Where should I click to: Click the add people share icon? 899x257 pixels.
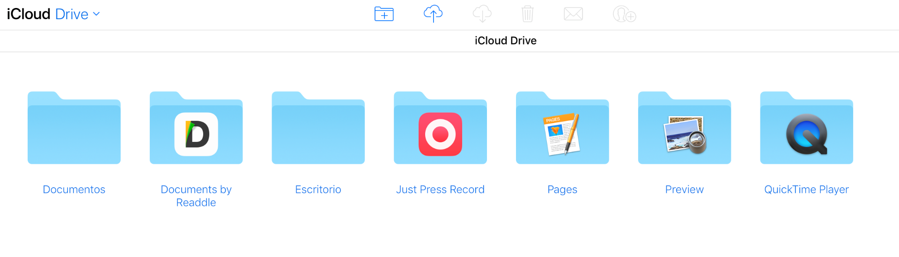pyautogui.click(x=624, y=15)
